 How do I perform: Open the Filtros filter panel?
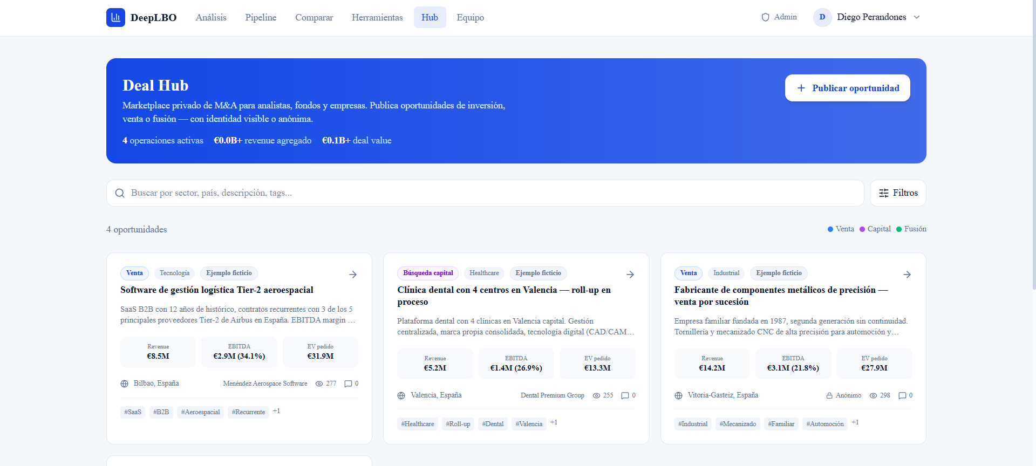click(898, 193)
